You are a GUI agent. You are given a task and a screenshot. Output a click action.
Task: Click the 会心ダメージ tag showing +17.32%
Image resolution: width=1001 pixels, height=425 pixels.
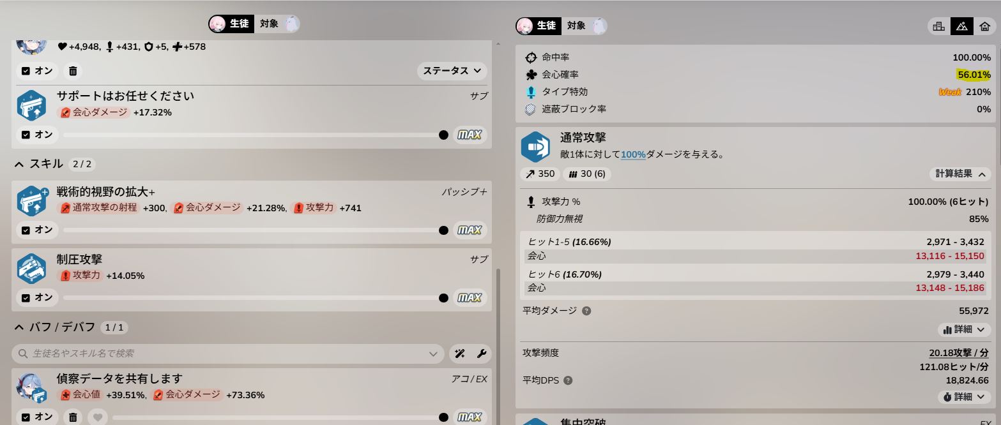pos(93,112)
